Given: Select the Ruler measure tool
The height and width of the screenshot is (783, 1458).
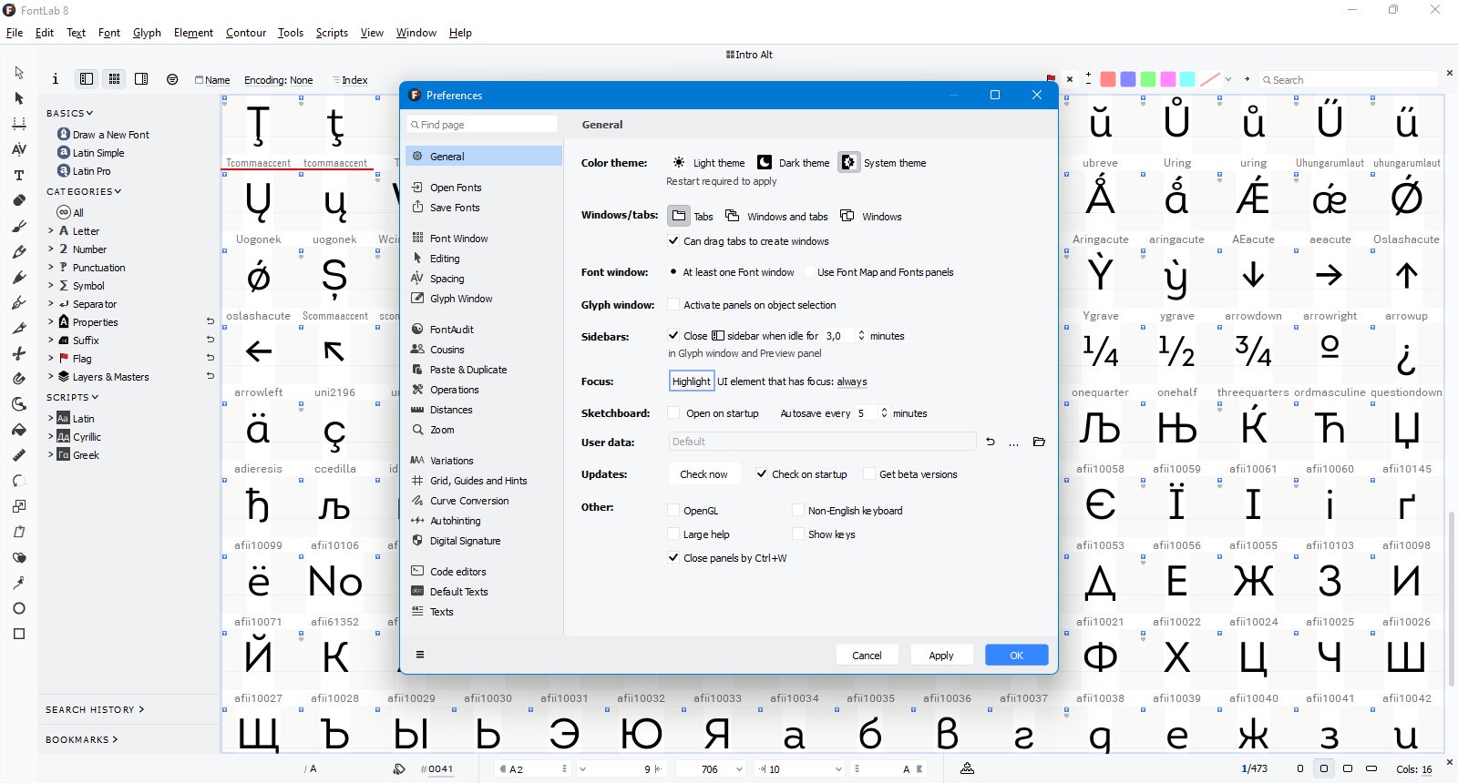Looking at the screenshot, I should click(19, 454).
